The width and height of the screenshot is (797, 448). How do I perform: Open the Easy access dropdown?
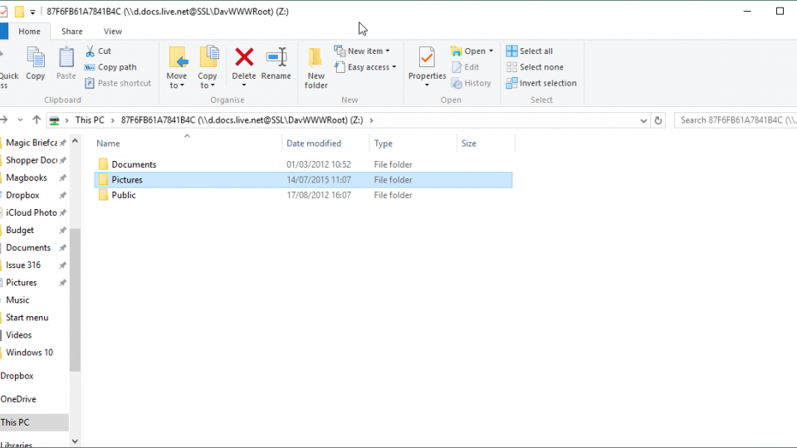[x=366, y=67]
